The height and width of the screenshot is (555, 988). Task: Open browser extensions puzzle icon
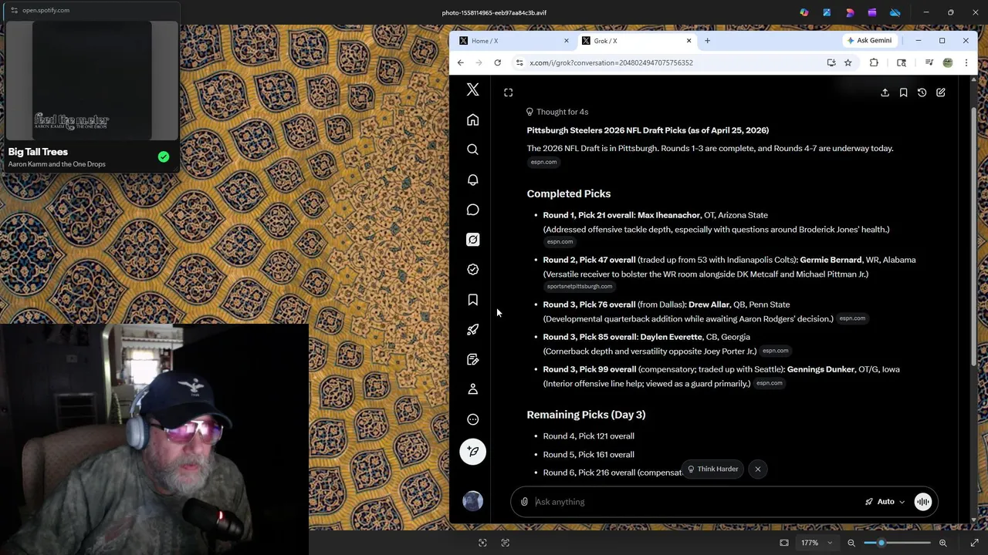(x=874, y=62)
